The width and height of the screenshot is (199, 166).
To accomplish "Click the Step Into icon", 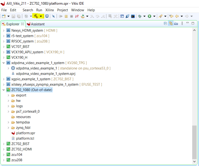I will tap(92, 16).
